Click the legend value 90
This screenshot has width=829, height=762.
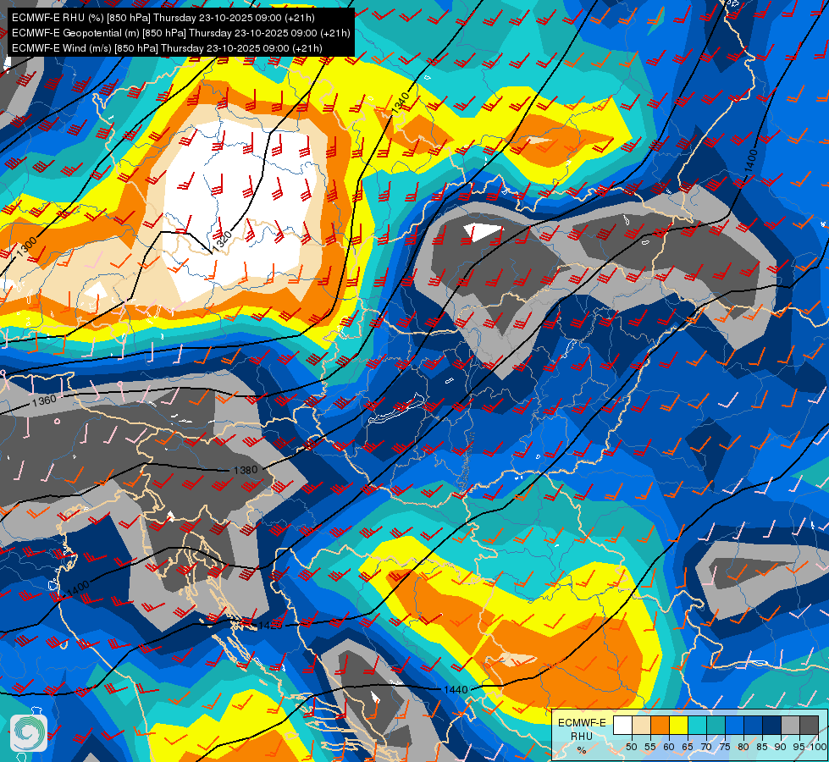coord(781,747)
